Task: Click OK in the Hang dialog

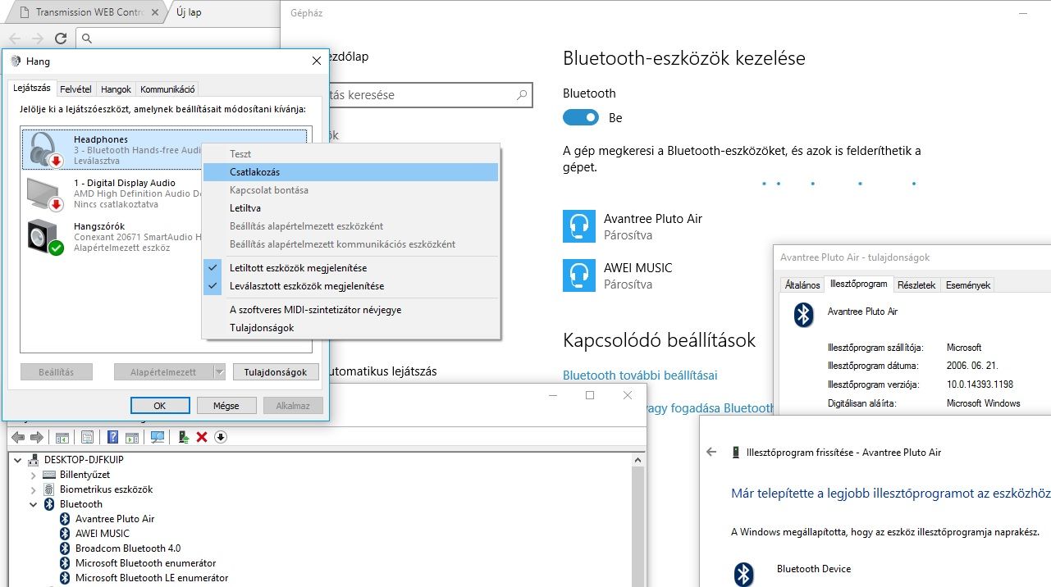Action: click(x=160, y=406)
